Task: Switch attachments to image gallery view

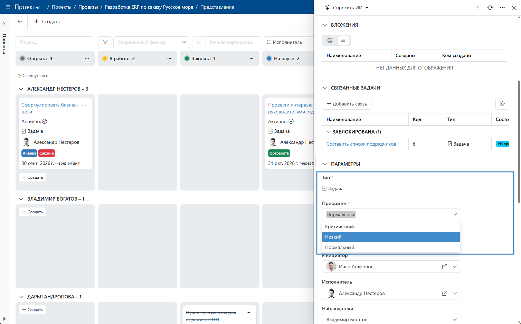Action: [330, 40]
